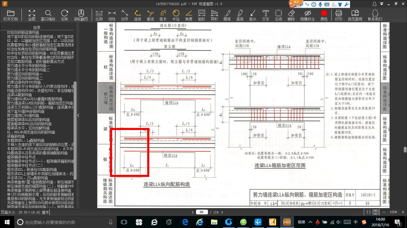407x228 pixels.
Task: Click the page number field showing 86
Action: coord(202,212)
